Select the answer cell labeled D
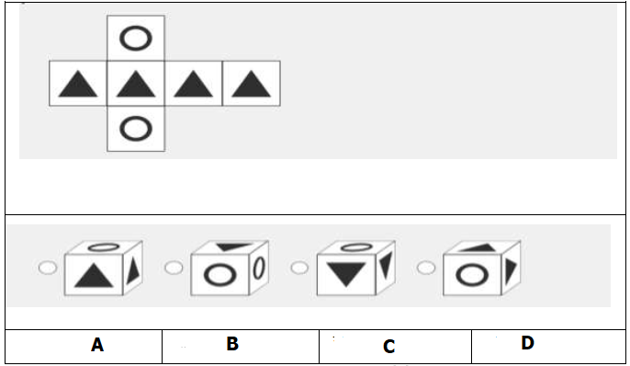The image size is (630, 366). 548,347
